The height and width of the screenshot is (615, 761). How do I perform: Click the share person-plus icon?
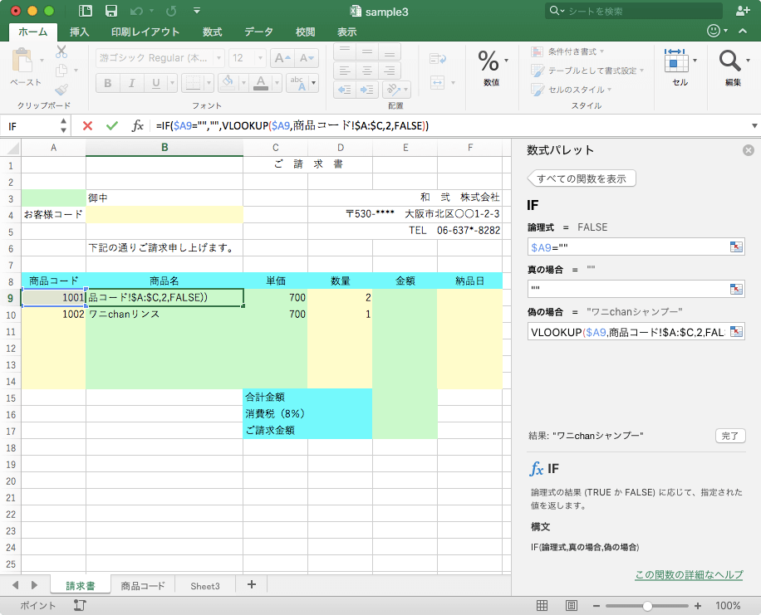pyautogui.click(x=743, y=11)
